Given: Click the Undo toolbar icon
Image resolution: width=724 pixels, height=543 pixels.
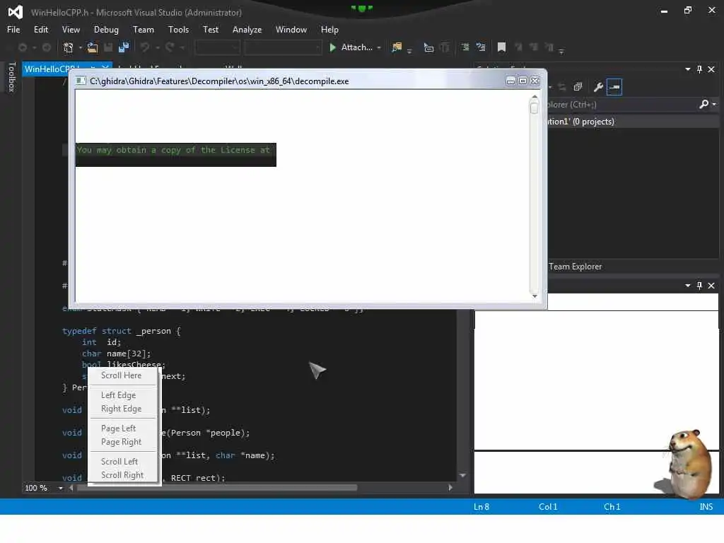Looking at the screenshot, I should 145,47.
